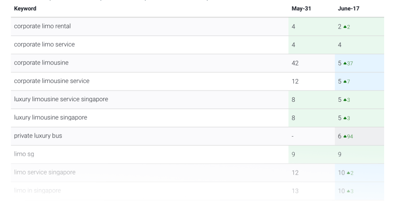Click the up arrow in corporate limousine service row
Image resolution: width=393 pixels, height=203 pixels.
[x=344, y=82]
